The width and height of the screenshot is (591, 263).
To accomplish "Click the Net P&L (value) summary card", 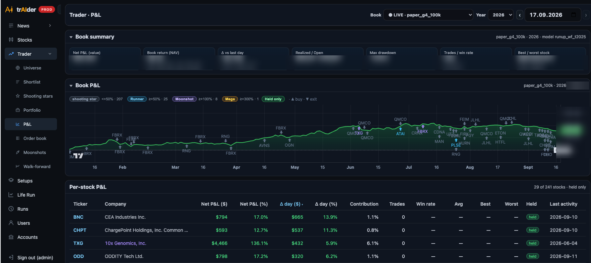I will pyautogui.click(x=105, y=59).
